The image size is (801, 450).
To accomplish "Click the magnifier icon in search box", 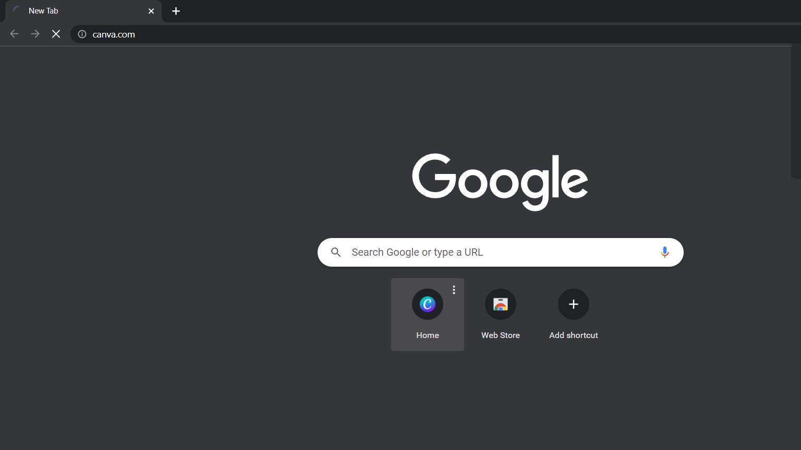I will coord(336,253).
